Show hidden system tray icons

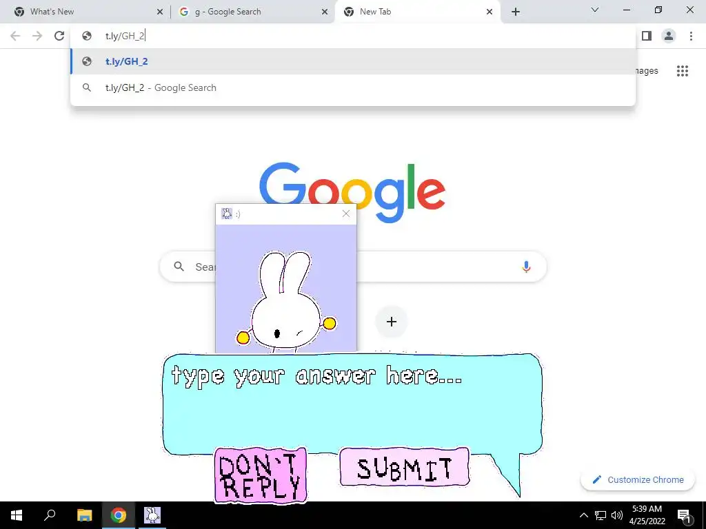(583, 515)
